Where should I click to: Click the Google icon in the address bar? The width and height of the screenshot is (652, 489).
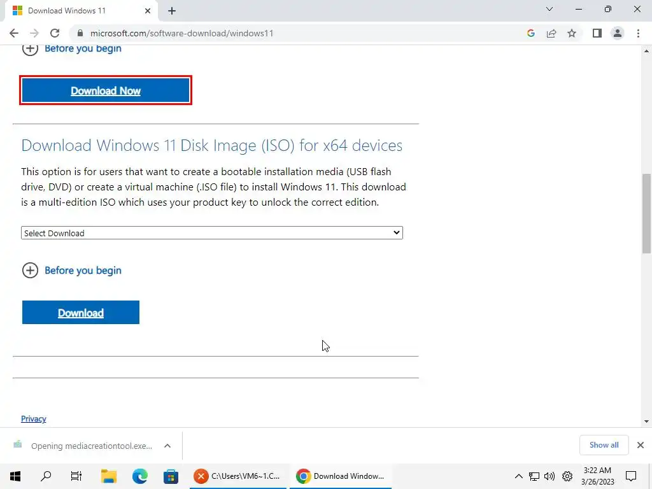[x=530, y=33]
